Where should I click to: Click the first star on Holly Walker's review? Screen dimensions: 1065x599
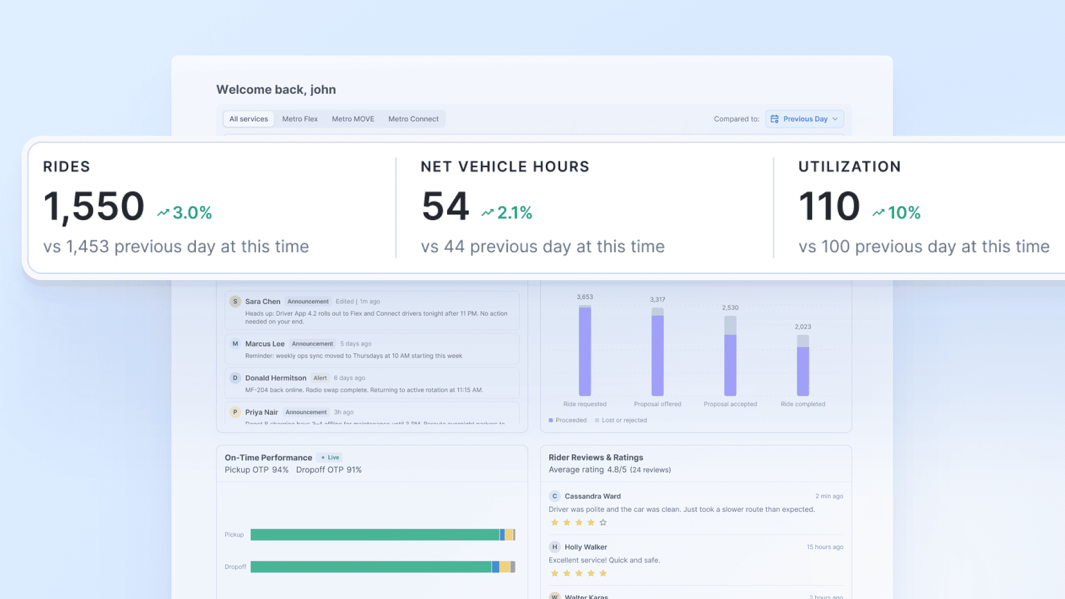554,573
